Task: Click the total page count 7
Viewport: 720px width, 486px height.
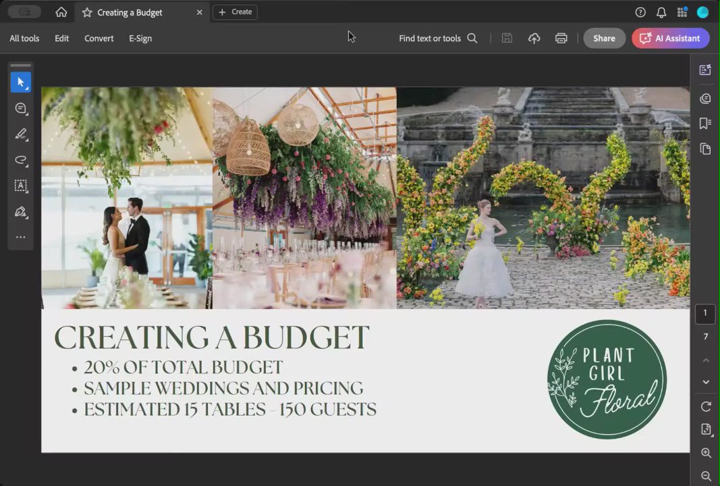Action: [x=705, y=337]
